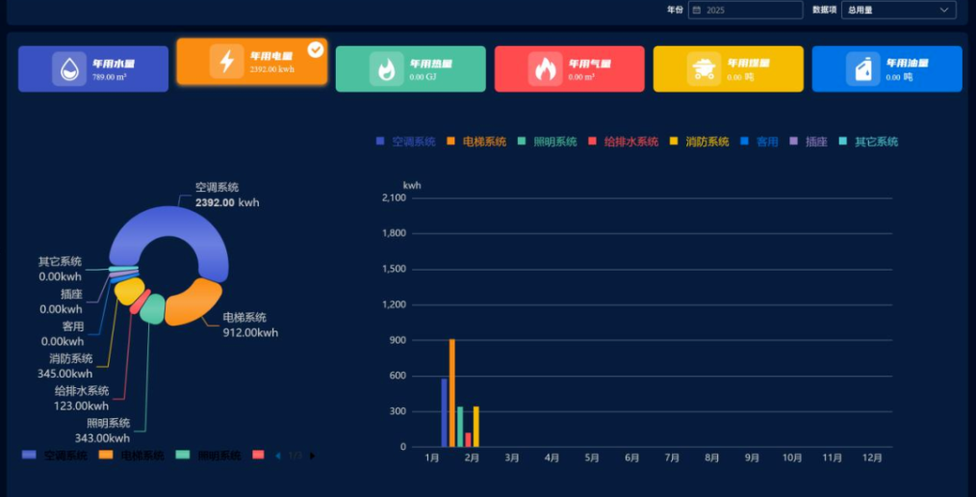Switch to the 年用油量 card tab
This screenshot has width=976, height=497.
(x=886, y=69)
